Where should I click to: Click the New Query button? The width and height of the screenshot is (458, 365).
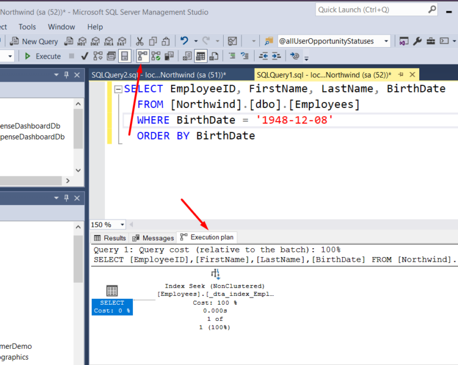35,41
